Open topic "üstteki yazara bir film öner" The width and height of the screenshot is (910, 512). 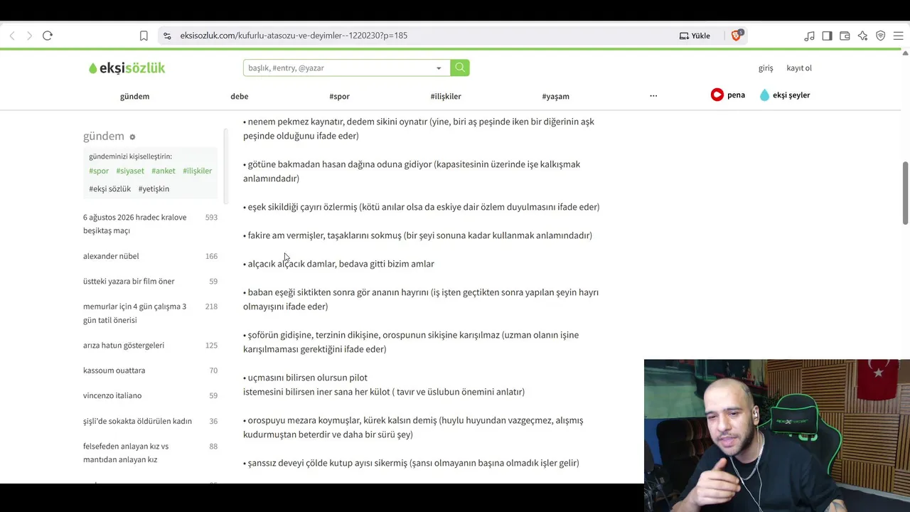(129, 282)
